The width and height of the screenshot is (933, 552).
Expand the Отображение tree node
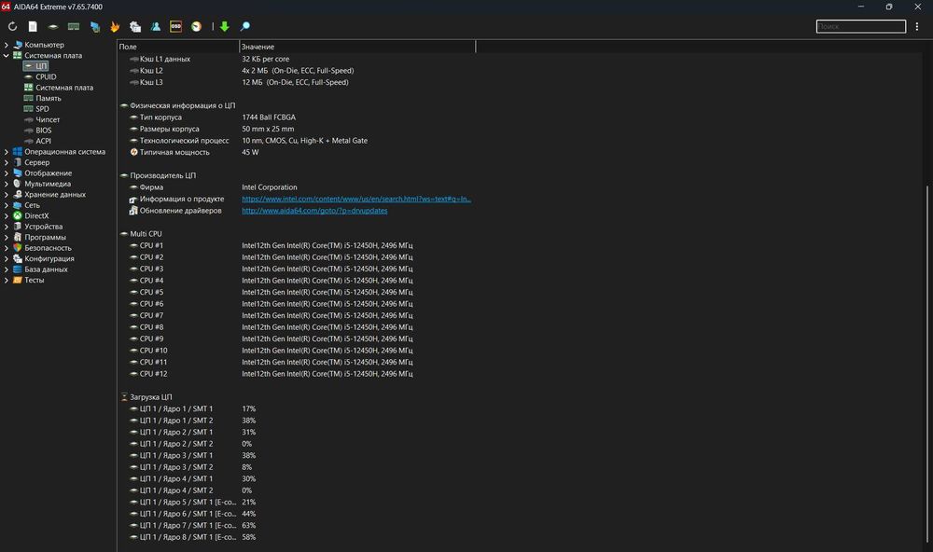coord(6,173)
